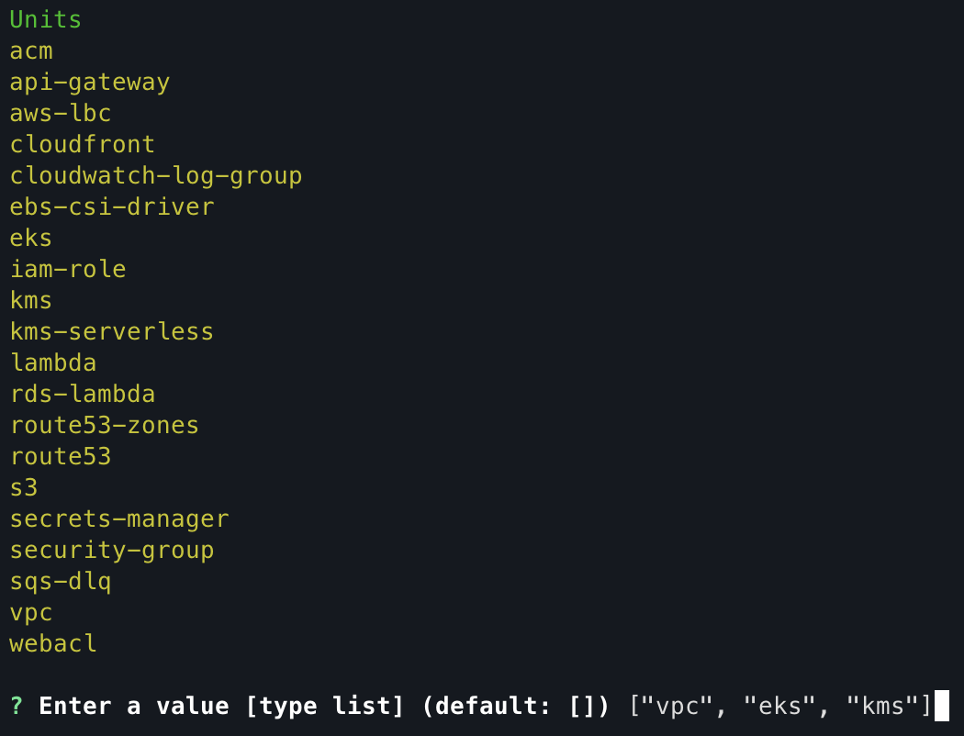Select the secrets-manager line
The width and height of the screenshot is (964, 736).
coord(119,519)
